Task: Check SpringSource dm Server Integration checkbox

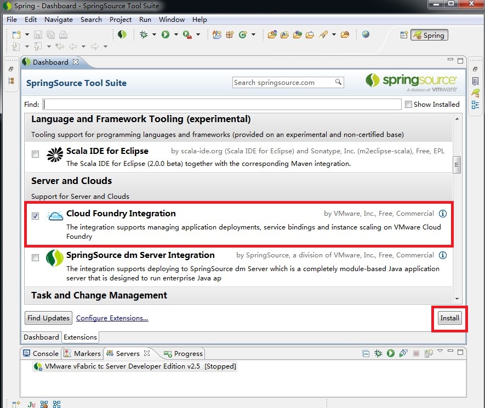Action: pos(36,257)
